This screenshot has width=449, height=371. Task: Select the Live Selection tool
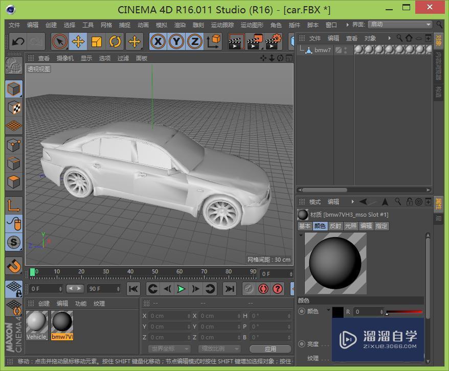point(59,41)
